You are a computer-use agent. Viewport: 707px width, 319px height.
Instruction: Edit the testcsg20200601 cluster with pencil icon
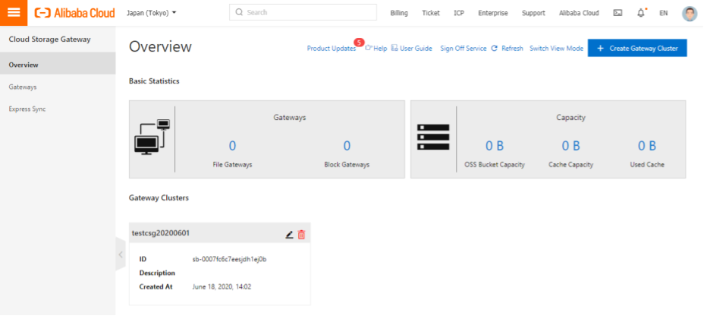click(290, 235)
